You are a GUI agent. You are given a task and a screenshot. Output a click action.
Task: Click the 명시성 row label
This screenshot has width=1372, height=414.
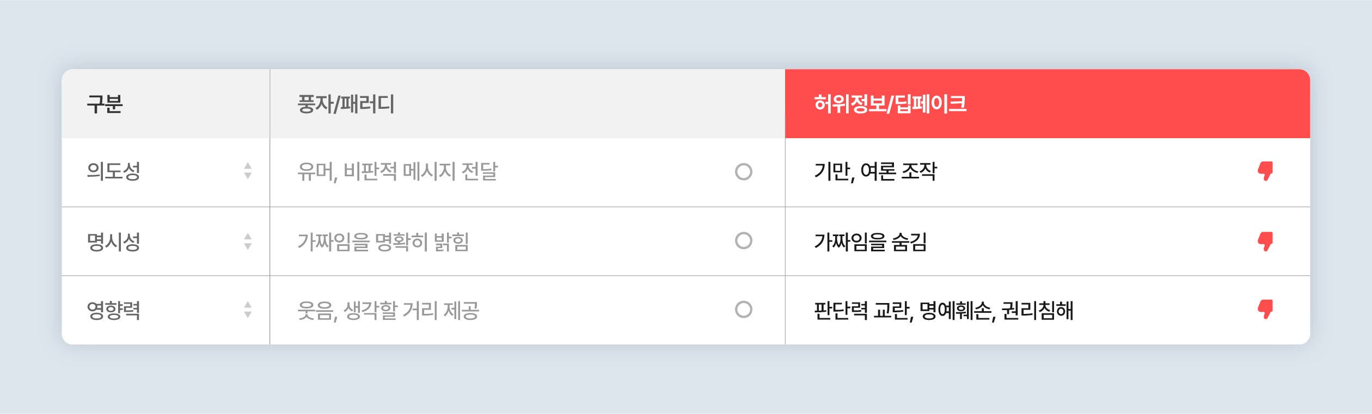114,242
